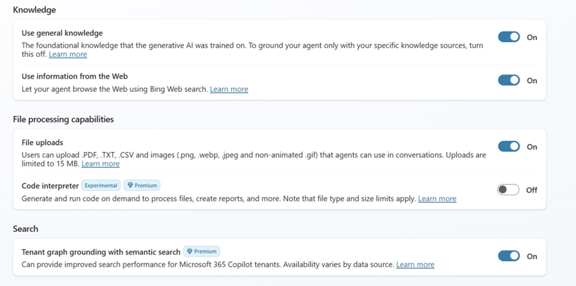Disable Use information from the Web switch
Viewport: 576px width, 286px height.
pos(508,80)
